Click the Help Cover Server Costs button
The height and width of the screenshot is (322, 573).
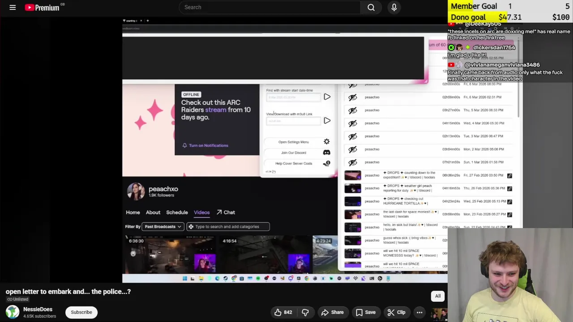pos(294,163)
